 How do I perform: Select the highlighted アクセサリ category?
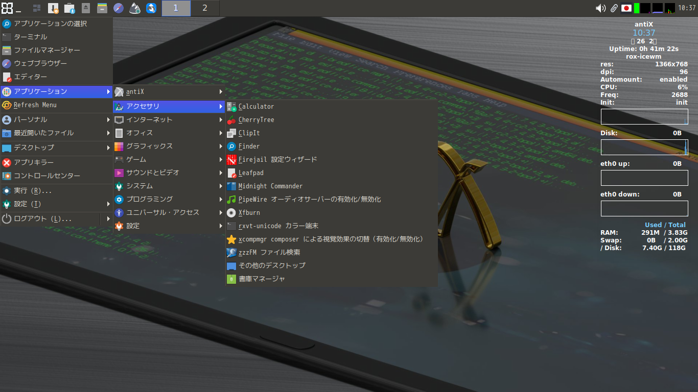[x=169, y=107]
